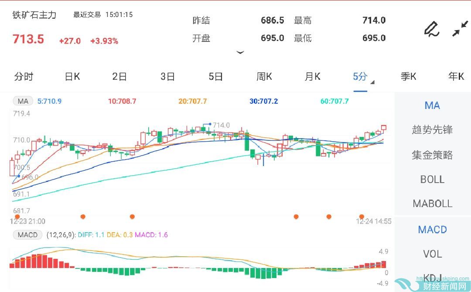Switch to the 日K tab
Image resolution: width=471 pixels, height=292 pixels.
pyautogui.click(x=72, y=76)
